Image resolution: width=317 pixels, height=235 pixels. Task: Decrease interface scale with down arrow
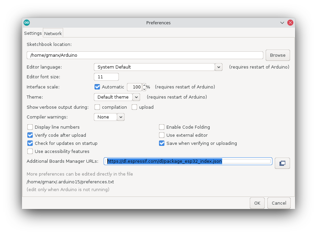[x=144, y=89]
